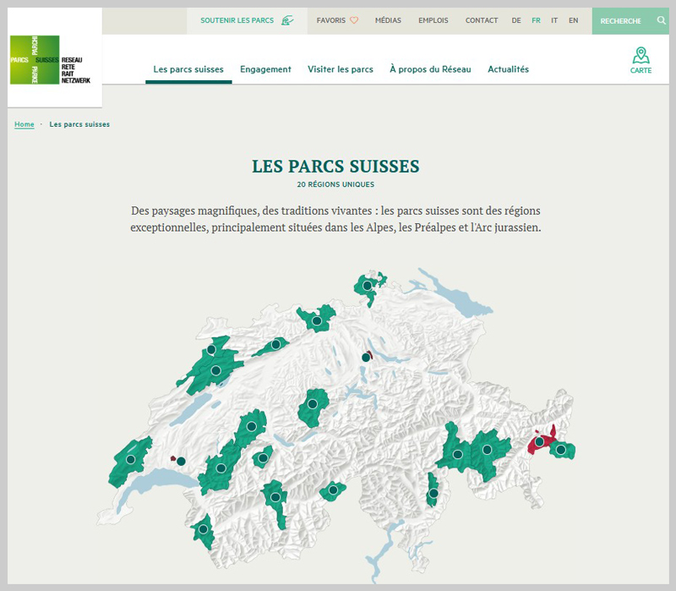Select the northernmost park marker on map
Image resolution: width=676 pixels, height=591 pixels.
[x=368, y=286]
